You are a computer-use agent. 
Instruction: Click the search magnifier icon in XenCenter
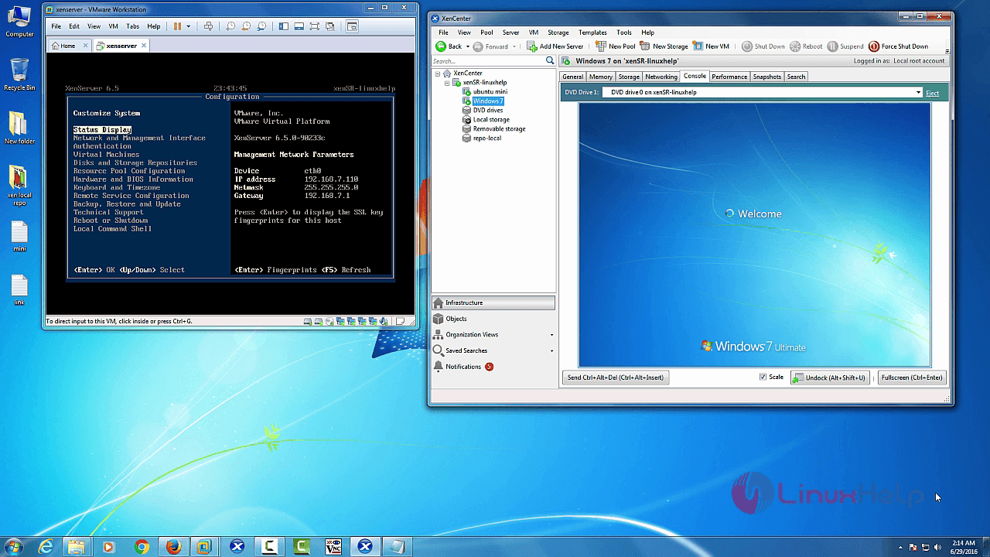(550, 60)
